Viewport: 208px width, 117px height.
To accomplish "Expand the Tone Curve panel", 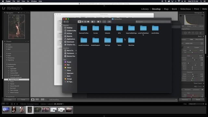I will pyautogui.click(x=203, y=83).
